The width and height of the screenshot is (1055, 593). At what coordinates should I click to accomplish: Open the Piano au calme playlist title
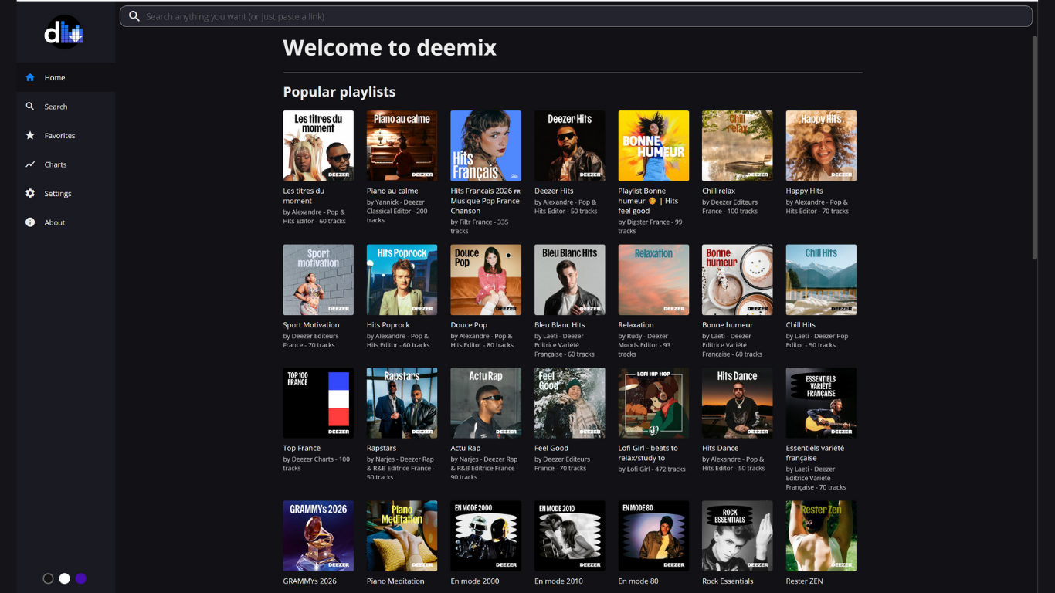(x=392, y=191)
